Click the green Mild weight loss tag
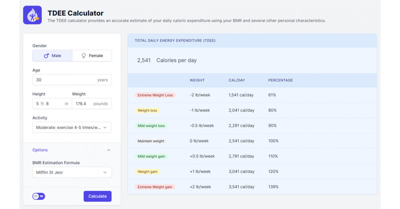400x209 pixels. tap(151, 126)
